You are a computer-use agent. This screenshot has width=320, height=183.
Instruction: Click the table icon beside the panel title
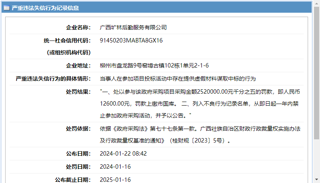(6, 8)
